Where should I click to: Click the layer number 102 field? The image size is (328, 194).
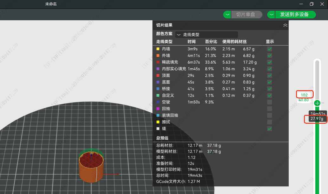[x=304, y=95]
